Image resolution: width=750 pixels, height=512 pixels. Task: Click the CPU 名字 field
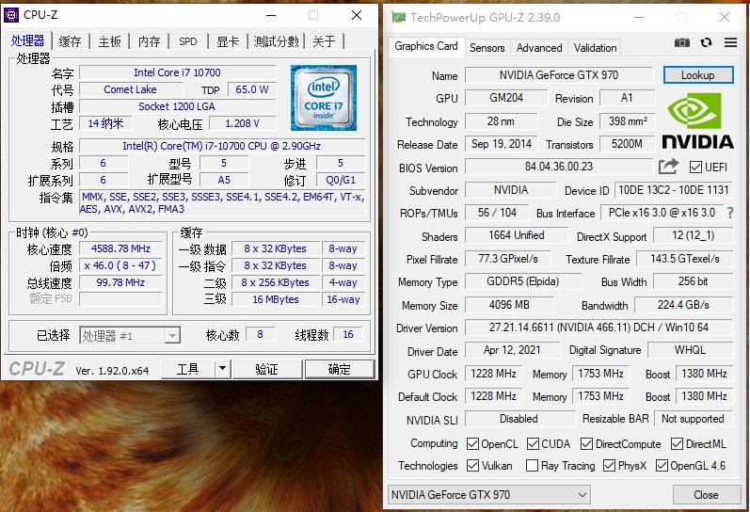point(178,72)
